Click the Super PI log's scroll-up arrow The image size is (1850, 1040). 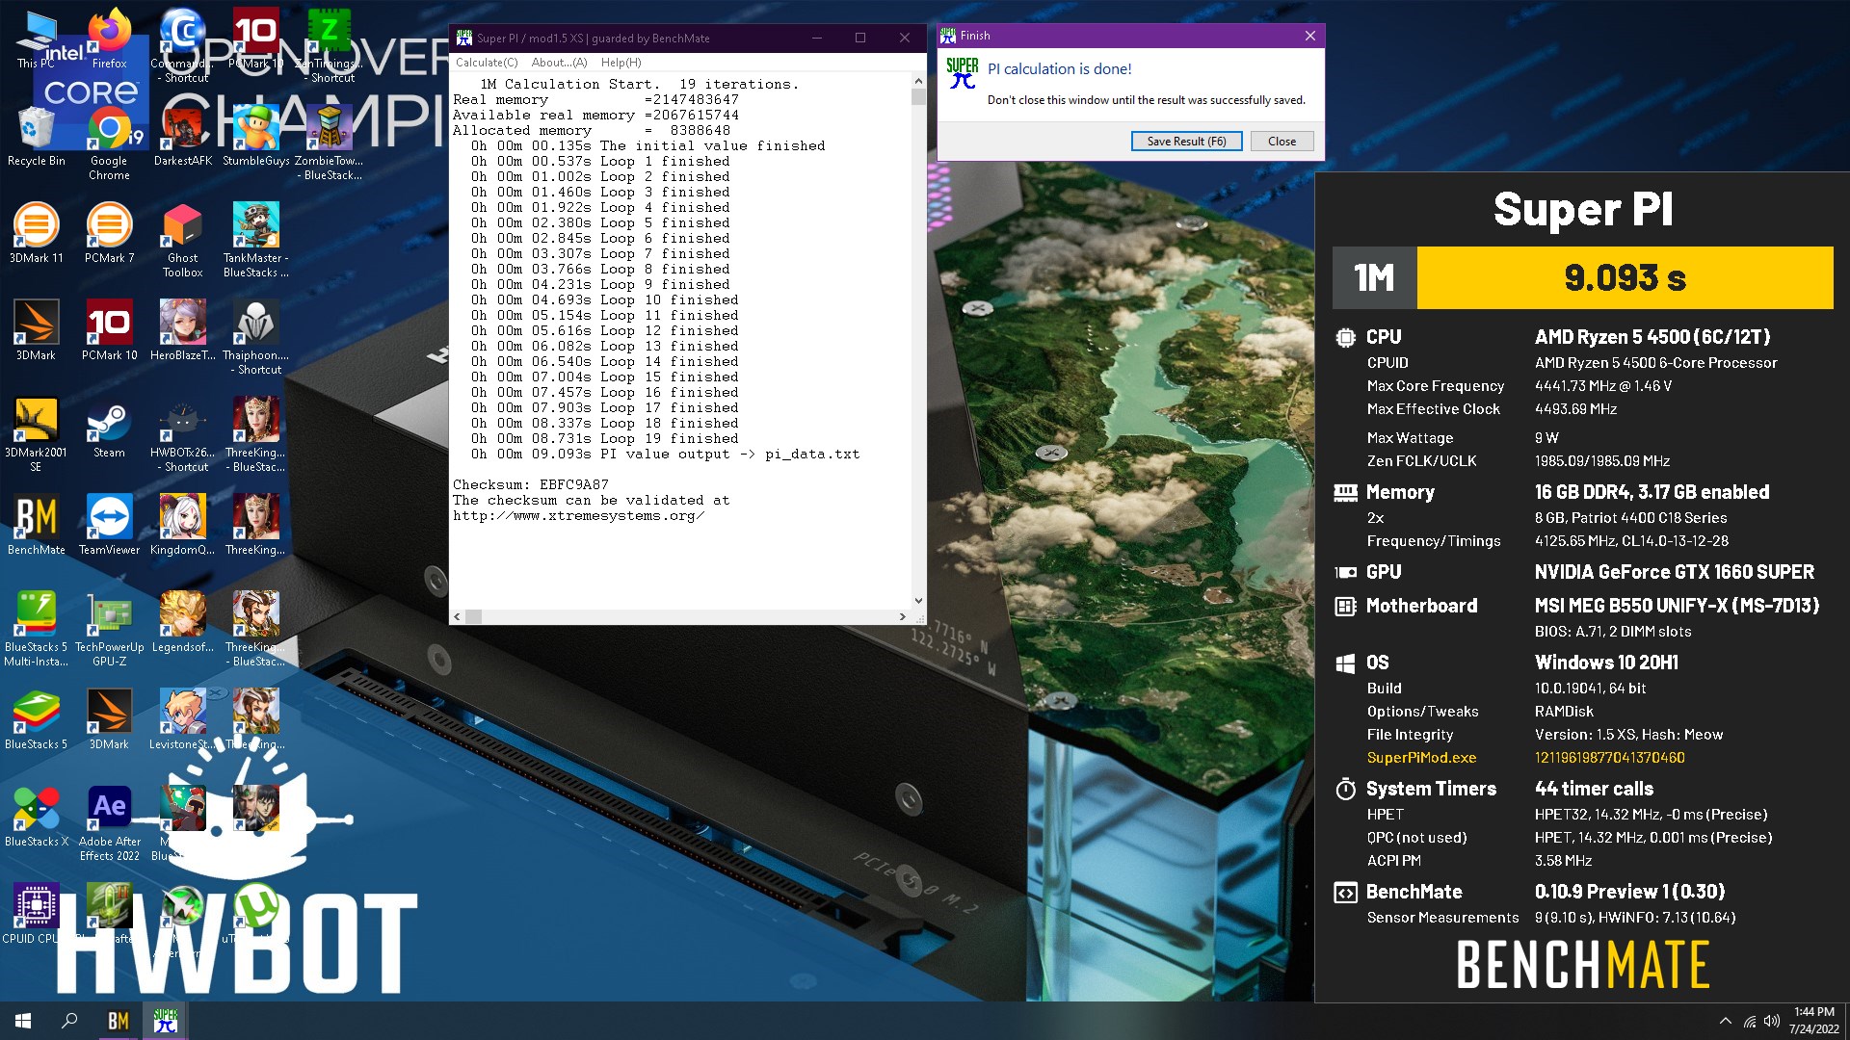(x=918, y=83)
